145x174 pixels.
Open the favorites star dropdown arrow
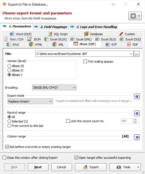(x=139, y=16)
